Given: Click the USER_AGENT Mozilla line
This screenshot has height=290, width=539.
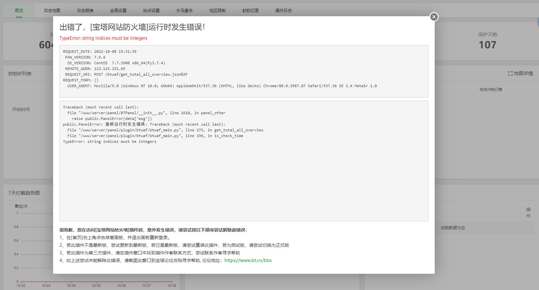Looking at the screenshot, I should 222,86.
